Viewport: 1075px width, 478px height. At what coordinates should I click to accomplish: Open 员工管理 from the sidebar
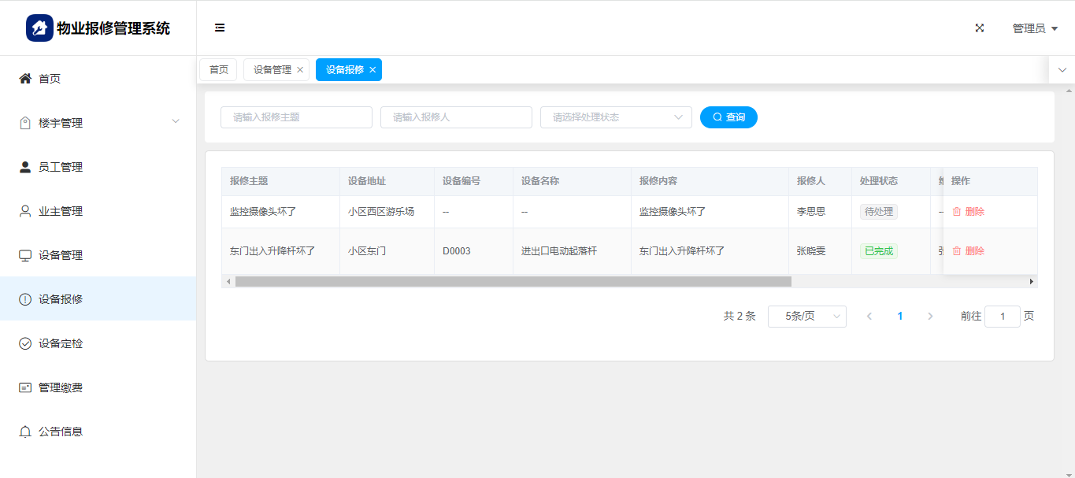pyautogui.click(x=60, y=167)
